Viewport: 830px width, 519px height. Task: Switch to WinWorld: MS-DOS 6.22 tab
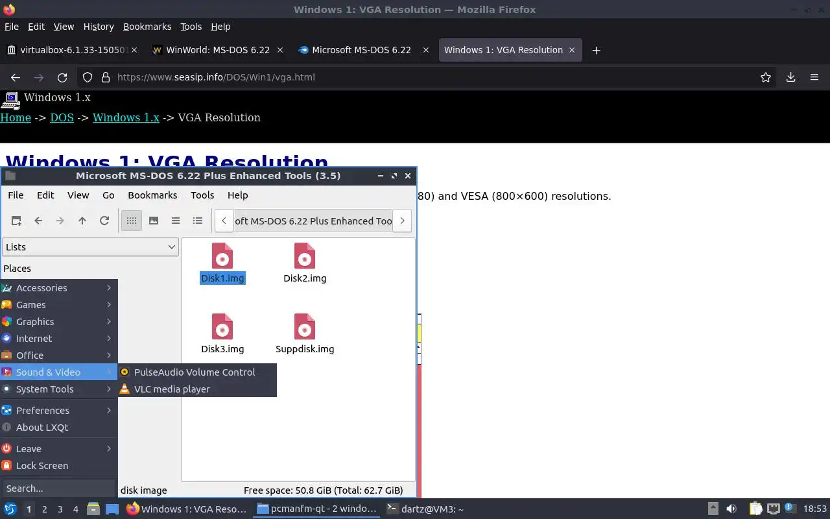click(219, 50)
